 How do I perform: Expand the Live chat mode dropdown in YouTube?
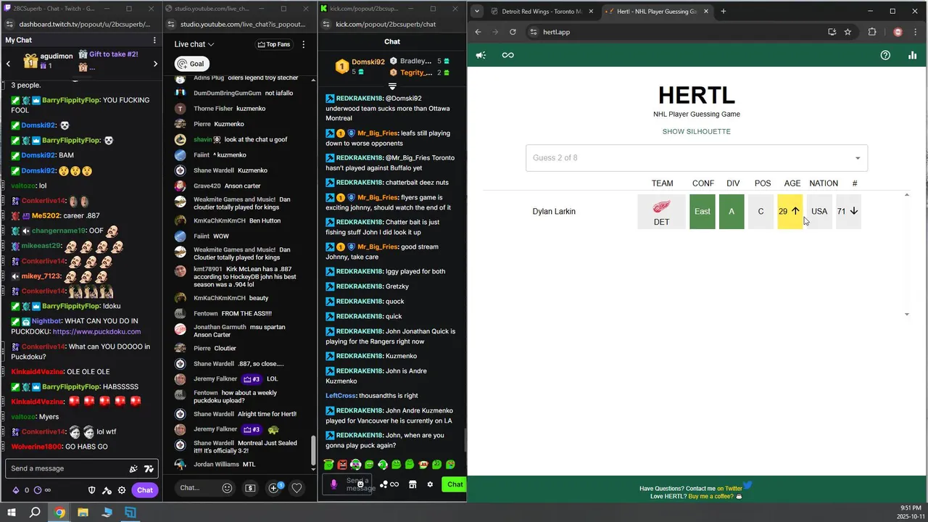pyautogui.click(x=195, y=44)
